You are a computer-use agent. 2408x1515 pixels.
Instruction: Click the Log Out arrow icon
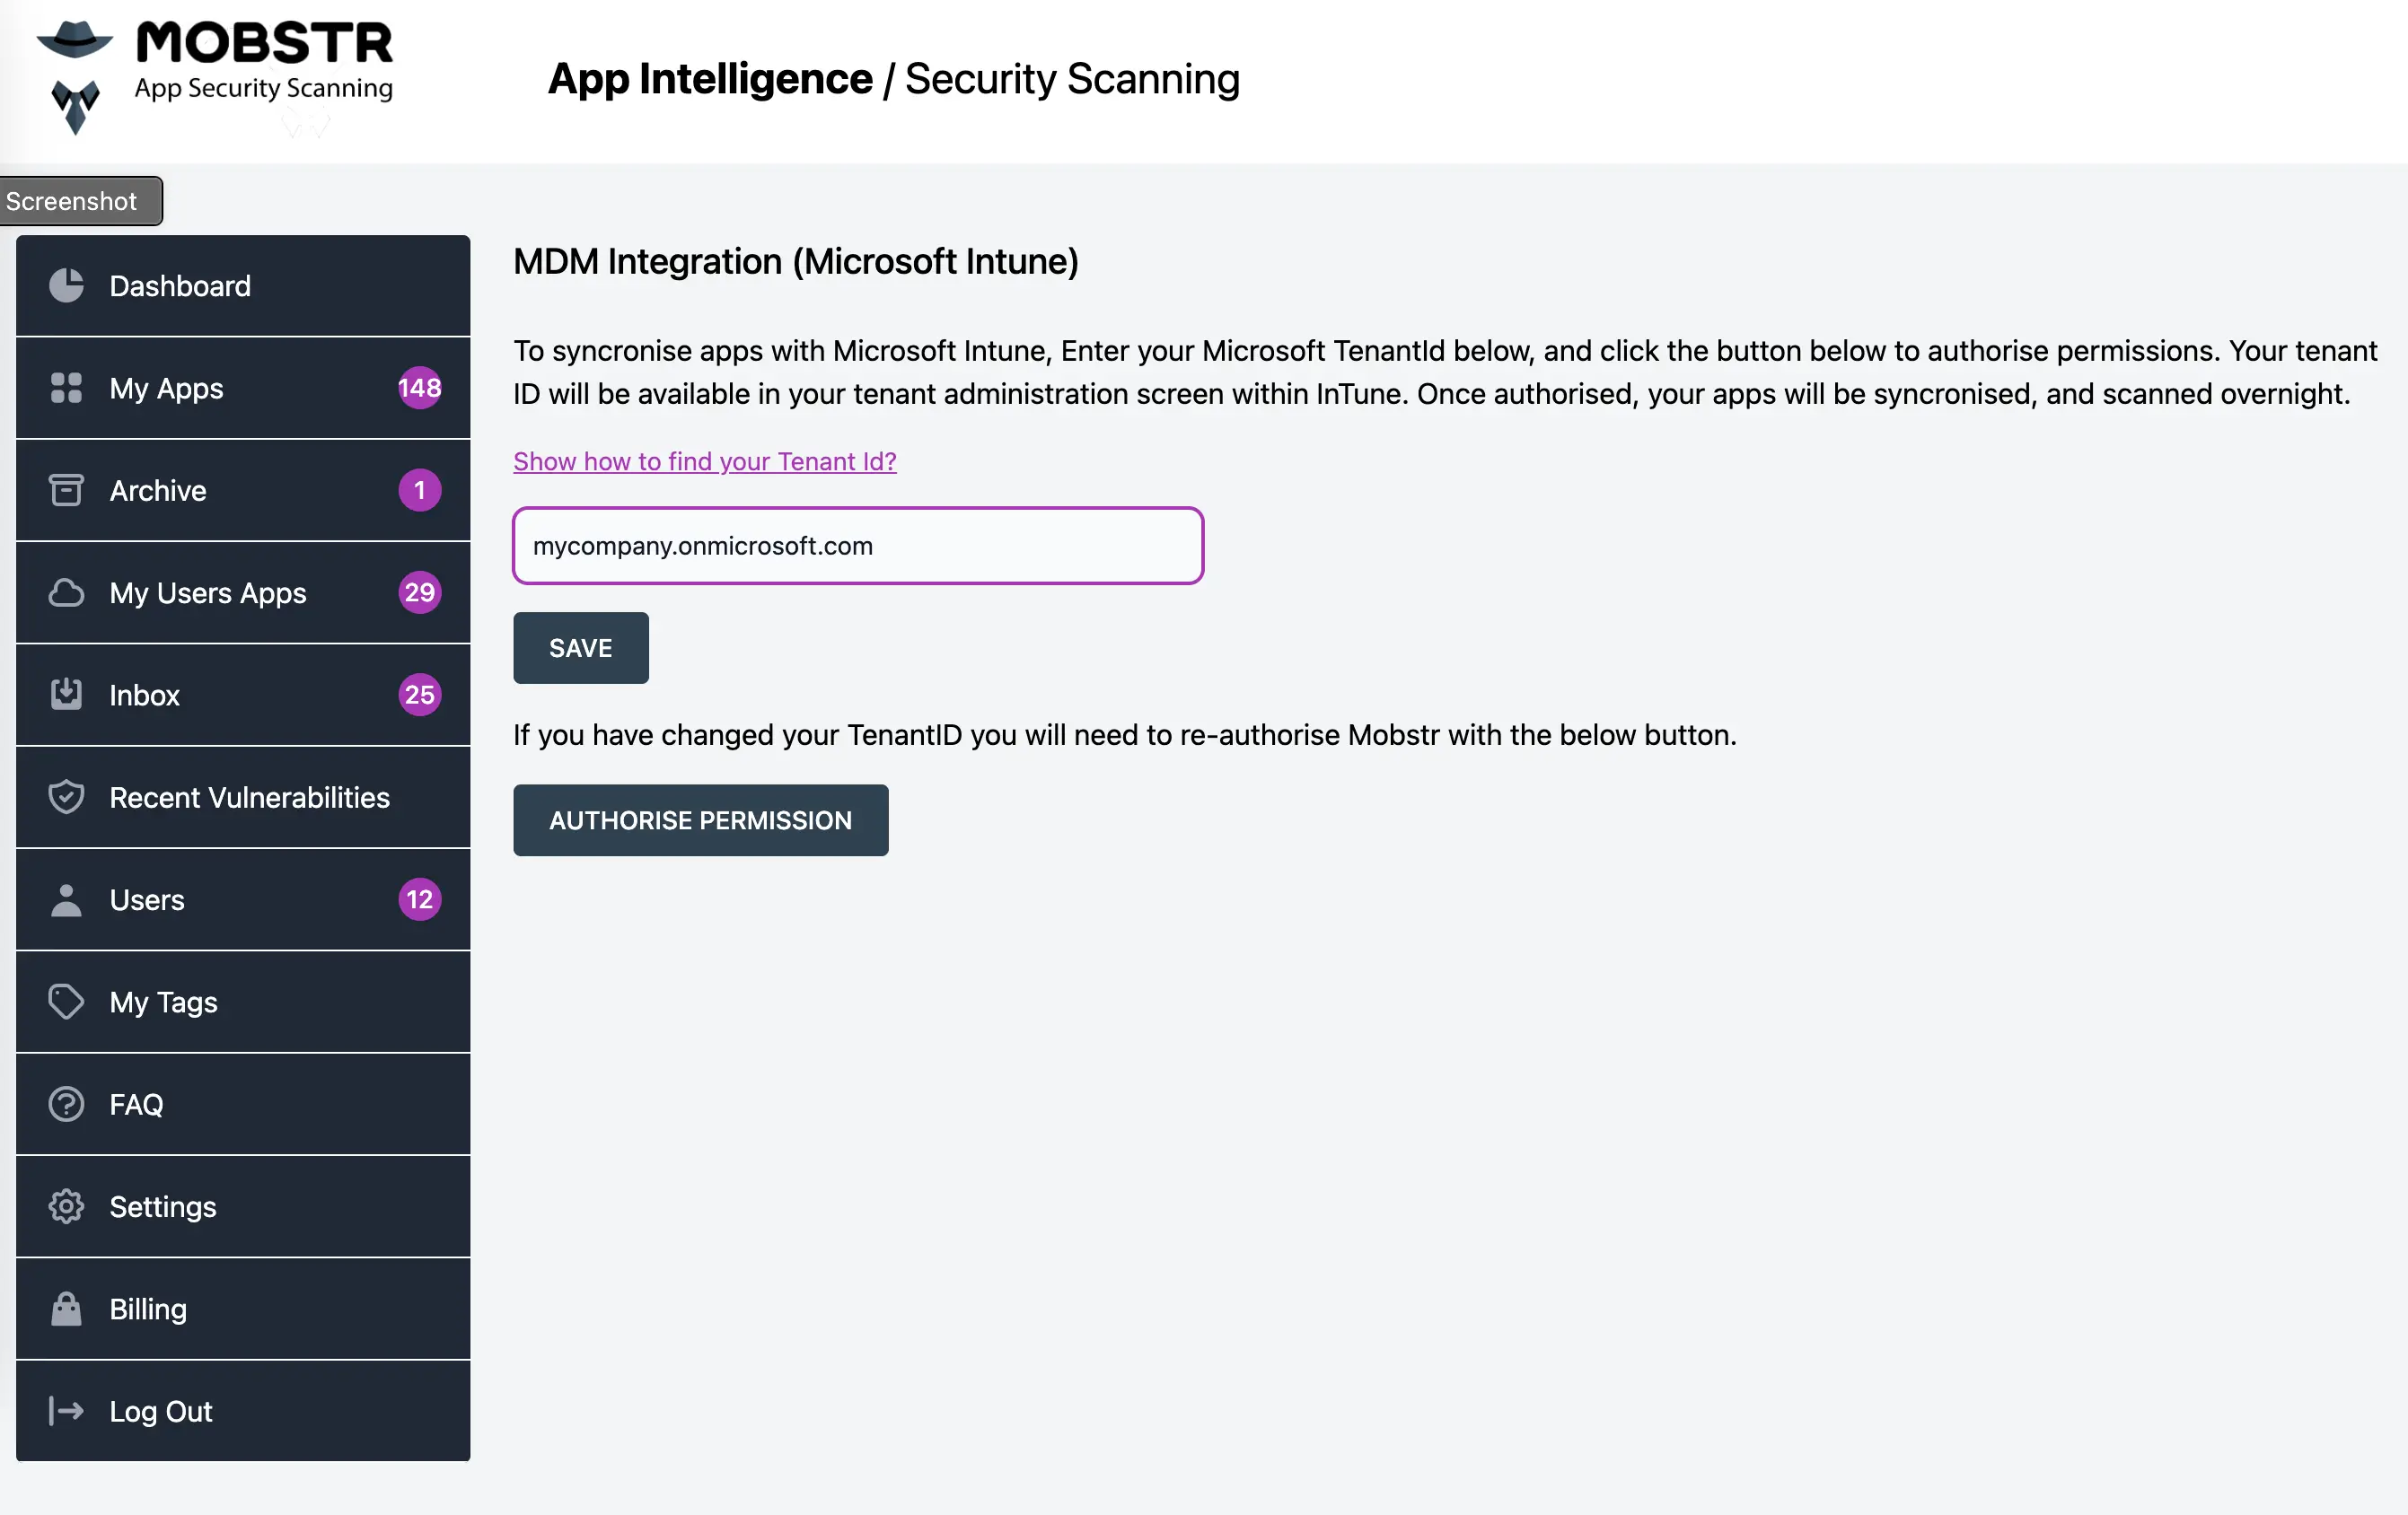[66, 1411]
